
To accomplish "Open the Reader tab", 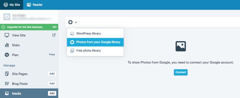I will click(35, 5).
